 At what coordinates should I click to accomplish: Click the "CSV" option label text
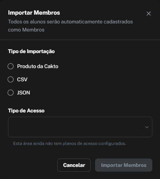coord(22,79)
